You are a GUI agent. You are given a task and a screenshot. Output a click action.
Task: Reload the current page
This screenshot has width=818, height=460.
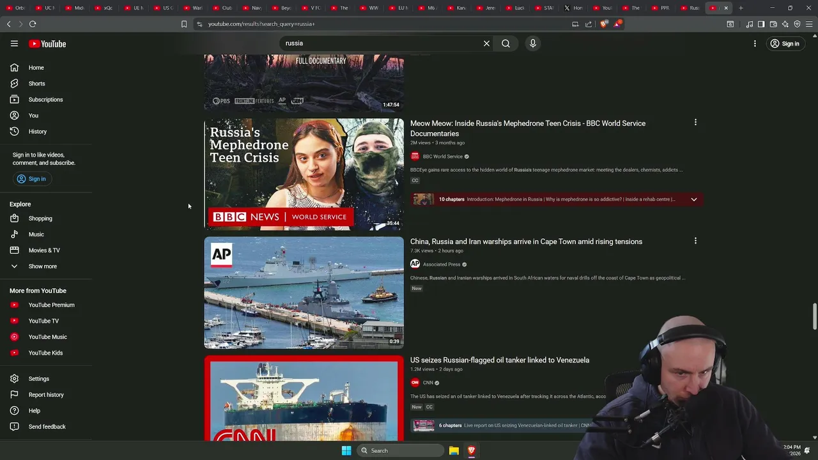click(x=33, y=24)
